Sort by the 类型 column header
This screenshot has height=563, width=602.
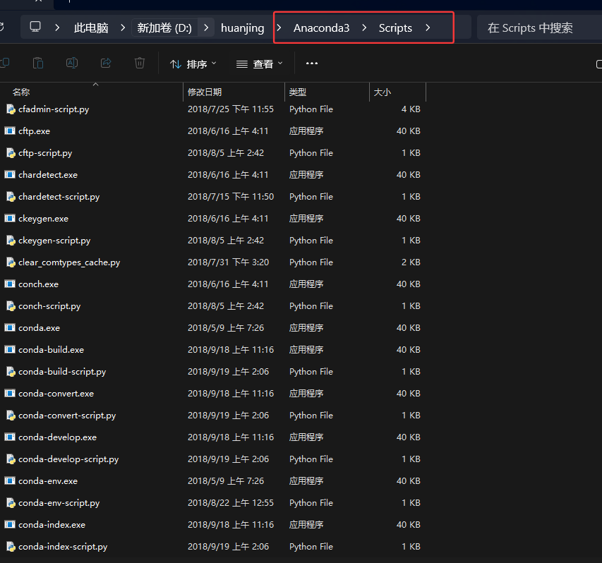click(x=298, y=92)
